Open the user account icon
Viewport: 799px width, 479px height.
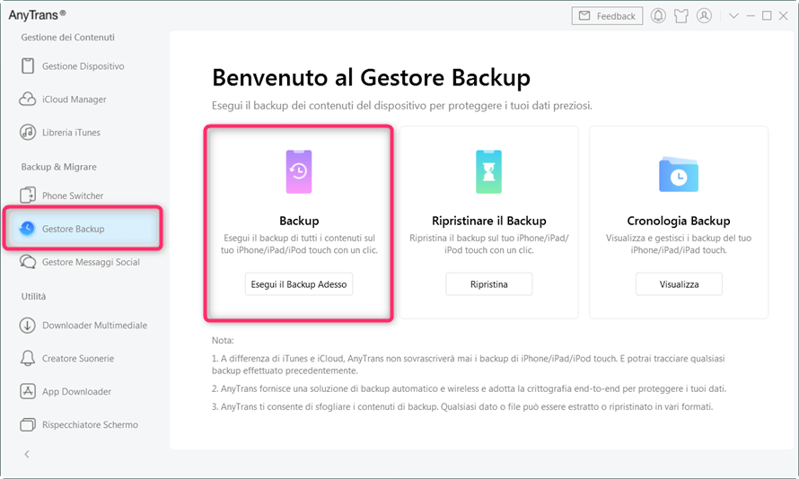704,16
